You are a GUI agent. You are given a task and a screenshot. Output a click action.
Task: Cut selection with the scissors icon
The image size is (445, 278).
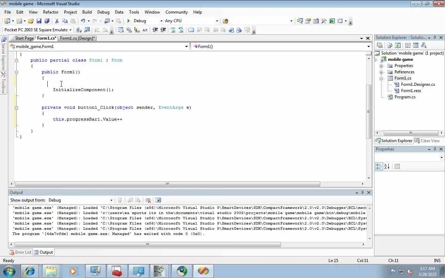coord(57,21)
